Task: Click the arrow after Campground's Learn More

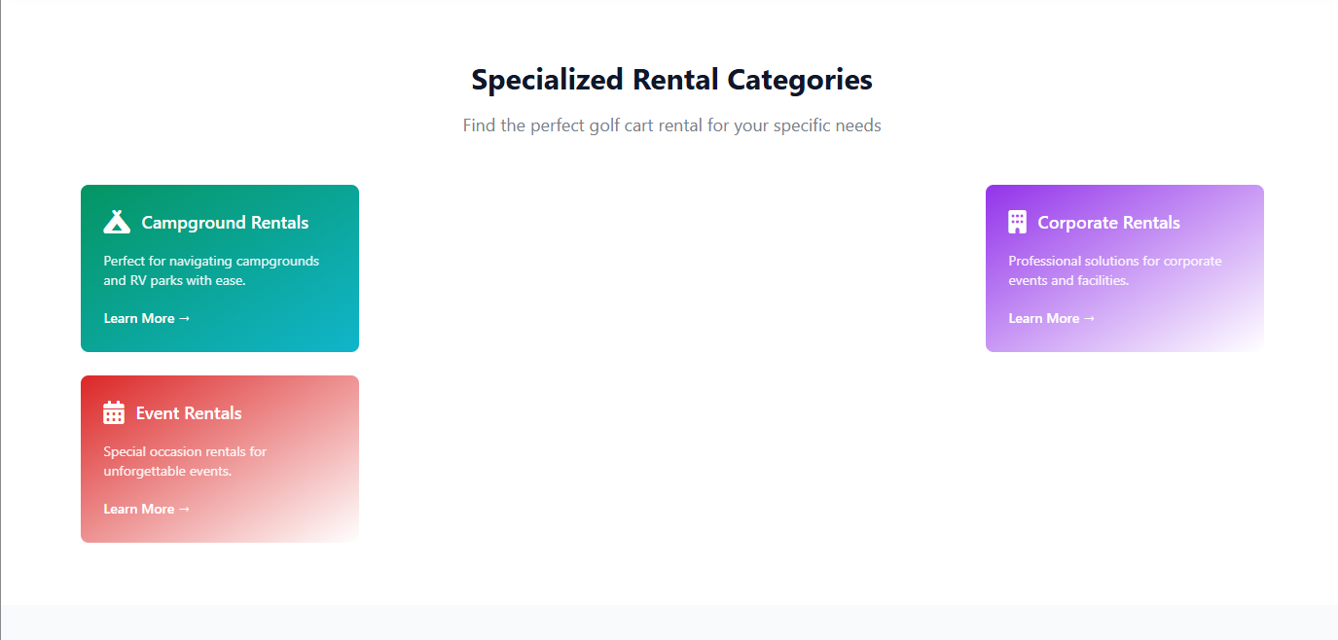Action: click(x=184, y=318)
